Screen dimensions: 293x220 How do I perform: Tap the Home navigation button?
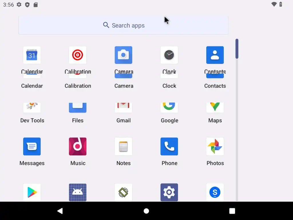pyautogui.click(x=146, y=211)
